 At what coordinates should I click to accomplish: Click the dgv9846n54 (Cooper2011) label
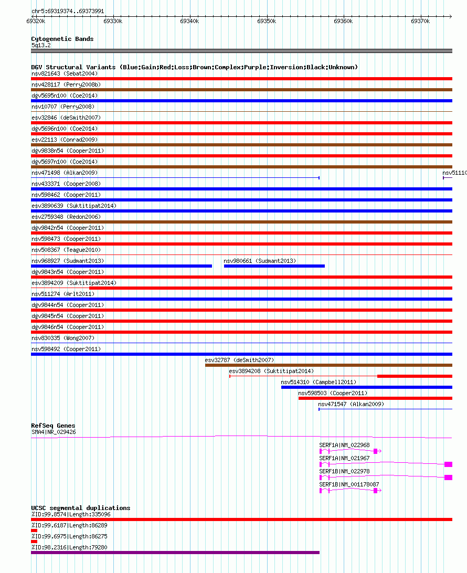coord(68,327)
